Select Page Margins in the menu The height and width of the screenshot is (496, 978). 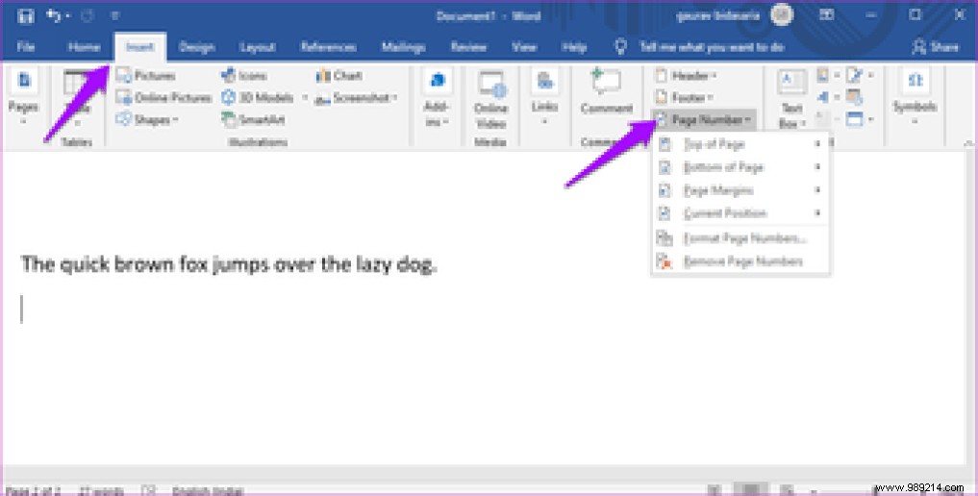[740, 190]
